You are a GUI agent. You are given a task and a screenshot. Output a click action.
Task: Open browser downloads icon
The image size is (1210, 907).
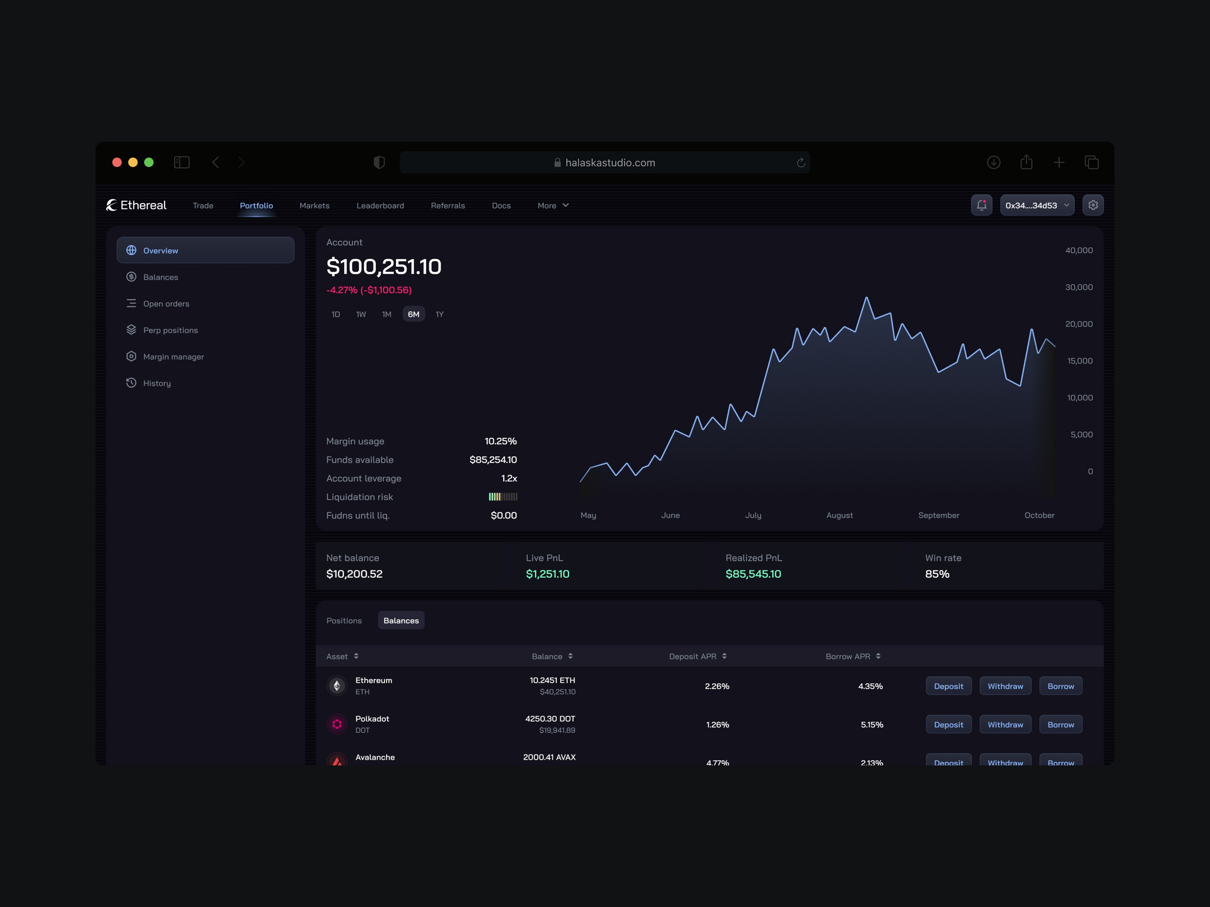[993, 162]
